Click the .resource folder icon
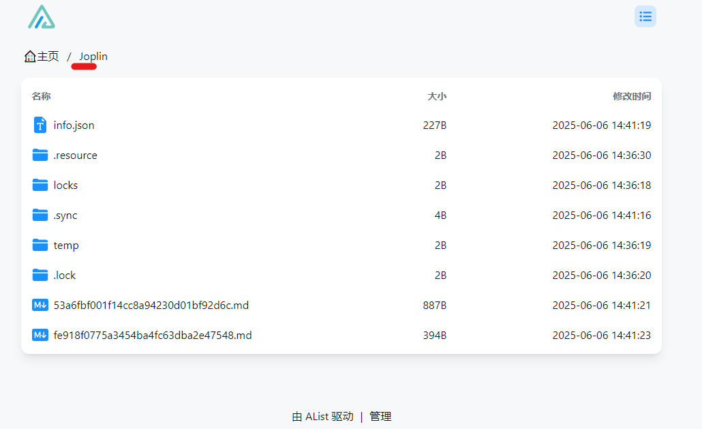This screenshot has height=429, width=702. tap(40, 155)
